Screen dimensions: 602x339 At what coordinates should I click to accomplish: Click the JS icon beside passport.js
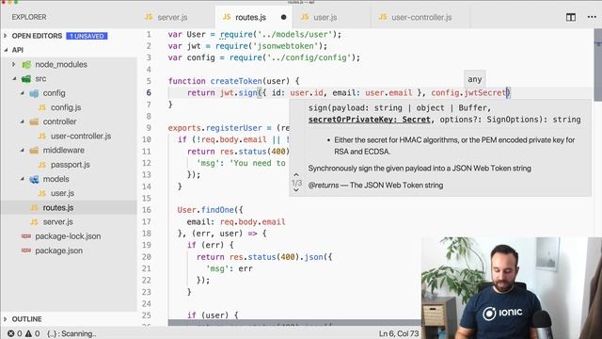pos(41,165)
